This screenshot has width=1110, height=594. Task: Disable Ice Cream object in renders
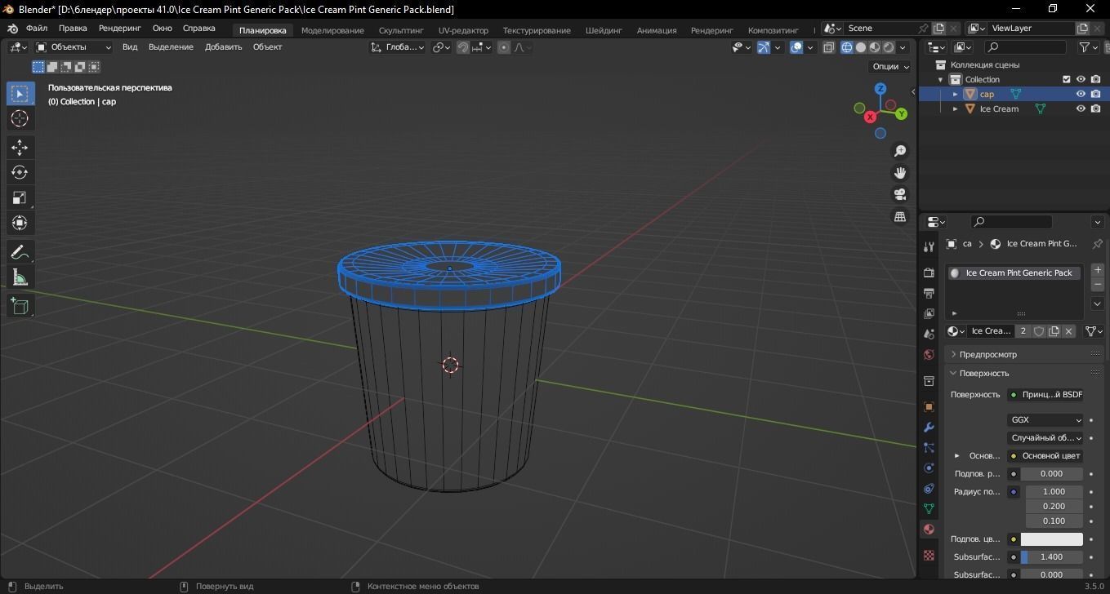[1095, 109]
